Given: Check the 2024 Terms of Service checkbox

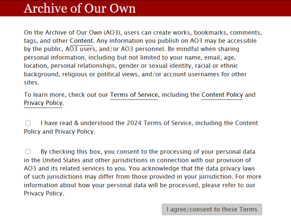Looking at the screenshot, I should (28, 123).
